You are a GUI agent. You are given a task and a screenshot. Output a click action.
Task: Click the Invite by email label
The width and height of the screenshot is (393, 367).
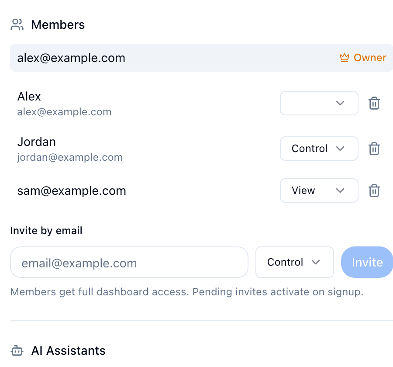pyautogui.click(x=46, y=231)
